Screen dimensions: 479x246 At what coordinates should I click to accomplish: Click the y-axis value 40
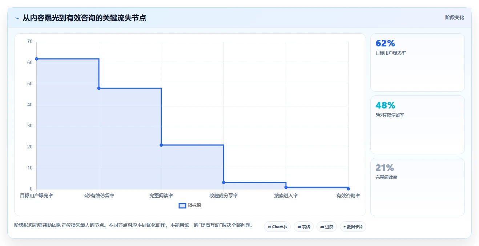click(x=30, y=105)
